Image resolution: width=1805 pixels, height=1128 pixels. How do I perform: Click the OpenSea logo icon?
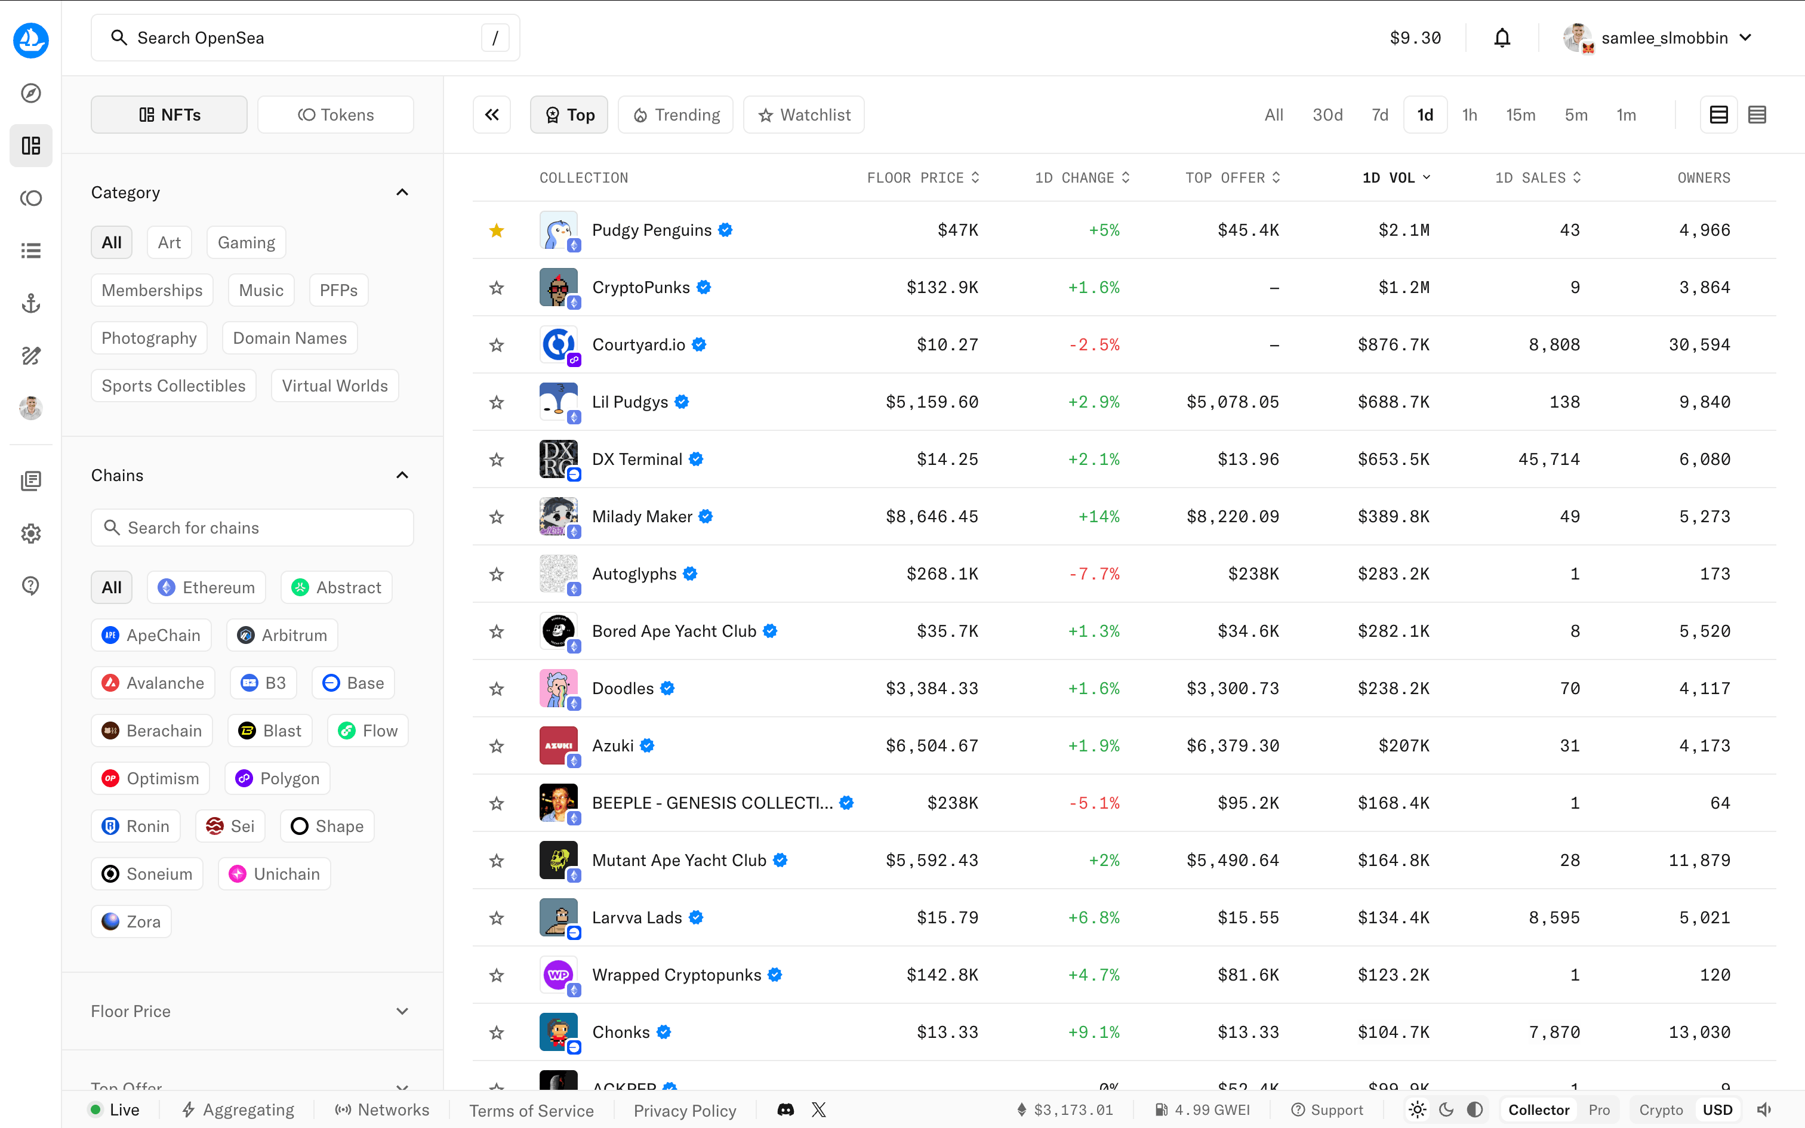[30, 39]
